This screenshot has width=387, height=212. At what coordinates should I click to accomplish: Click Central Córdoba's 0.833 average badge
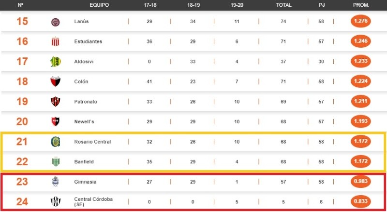pyautogui.click(x=361, y=201)
